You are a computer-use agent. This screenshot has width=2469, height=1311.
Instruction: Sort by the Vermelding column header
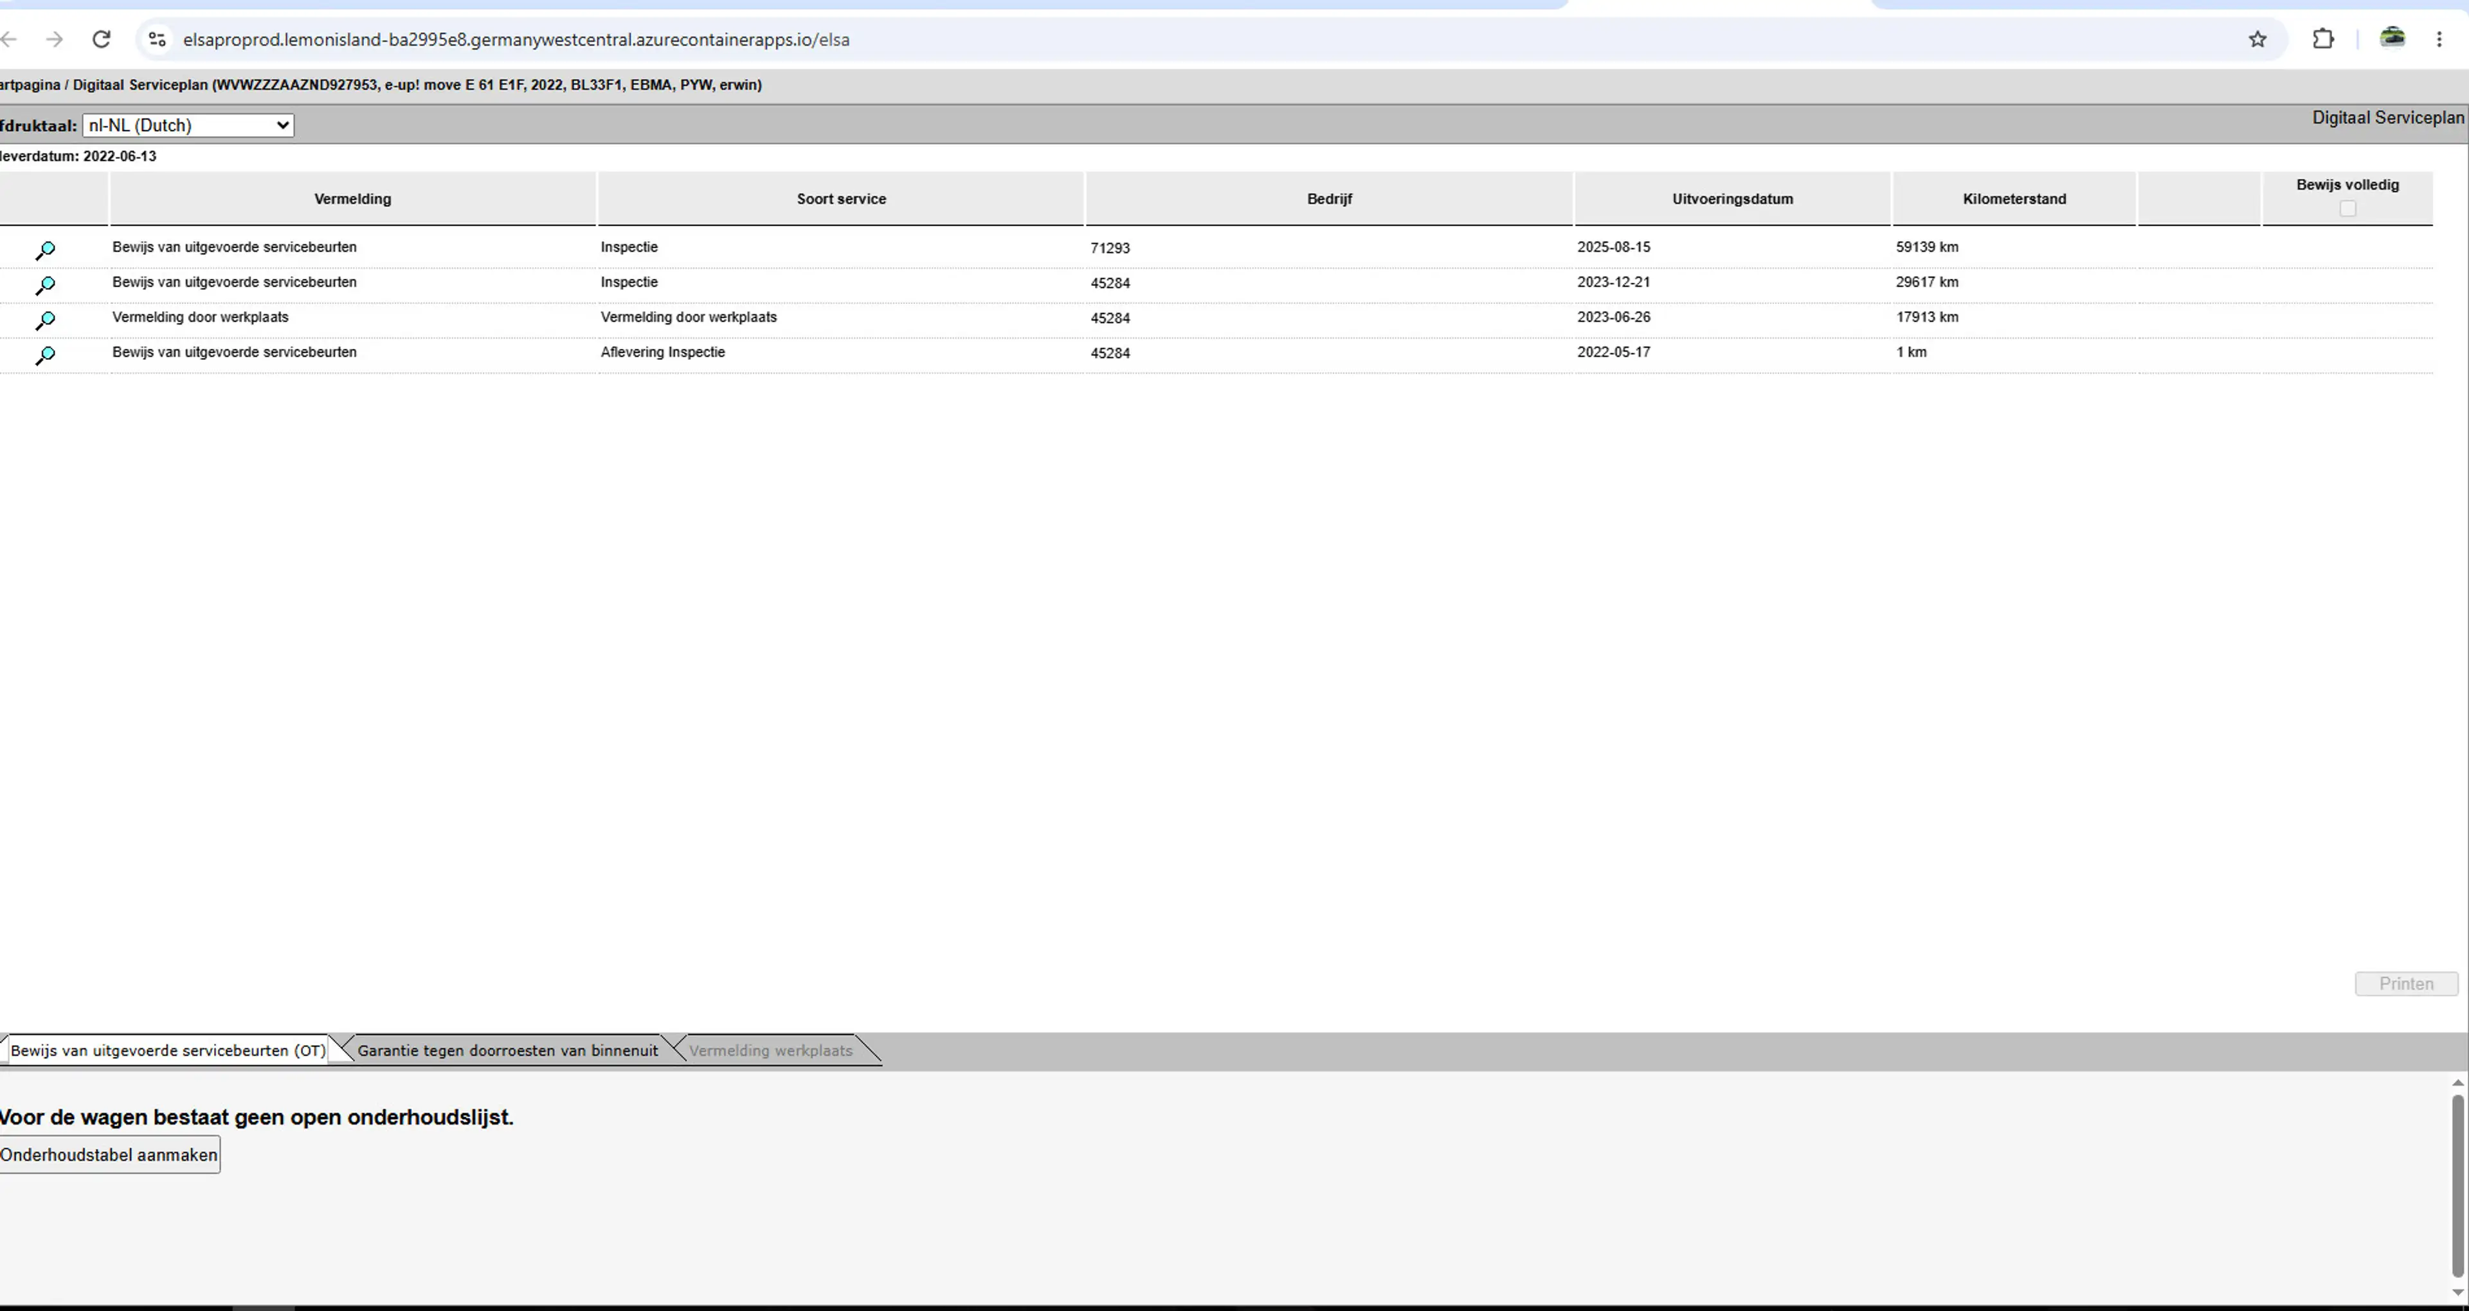pyautogui.click(x=353, y=199)
